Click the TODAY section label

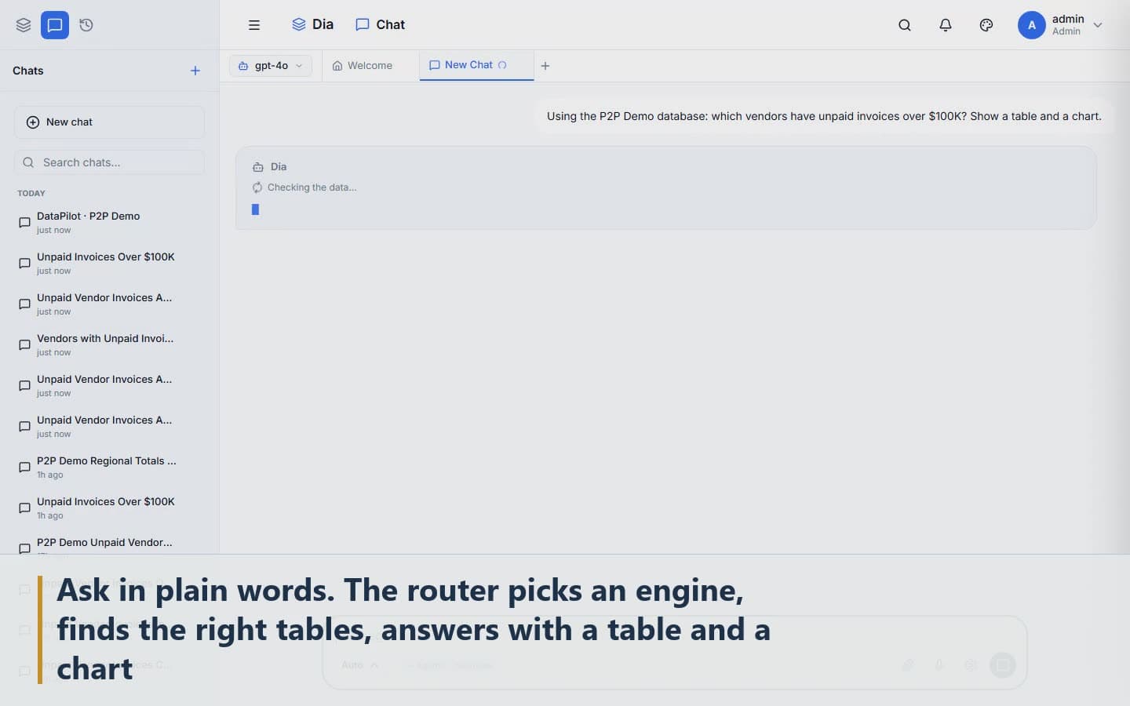tap(31, 193)
